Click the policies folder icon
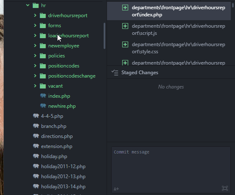Viewport: 235px width, 195px height. 43,56
